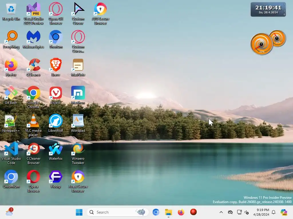Select the Avast Secure Browser icon

pos(78,181)
